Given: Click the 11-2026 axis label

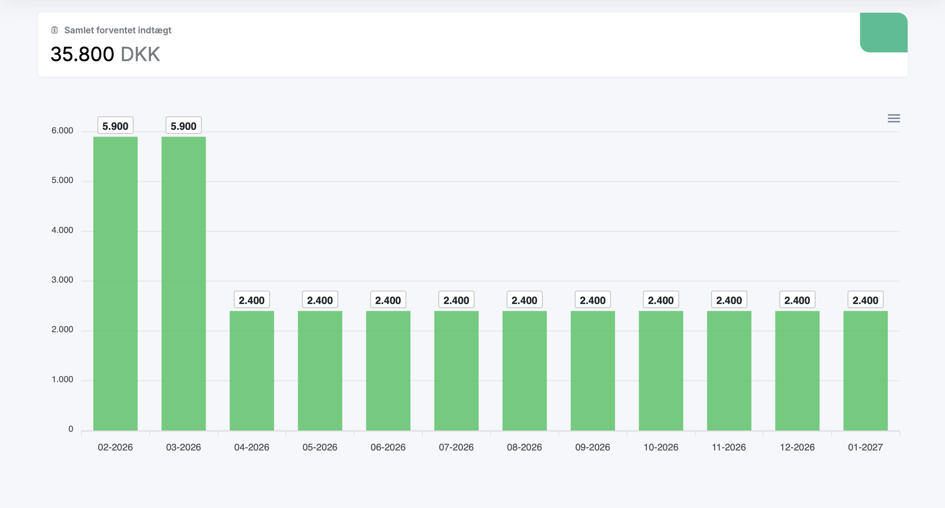Looking at the screenshot, I should (x=729, y=447).
